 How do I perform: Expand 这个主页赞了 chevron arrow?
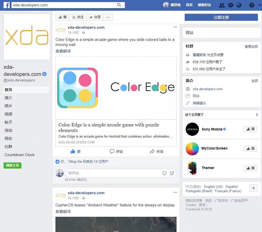tap(257, 115)
